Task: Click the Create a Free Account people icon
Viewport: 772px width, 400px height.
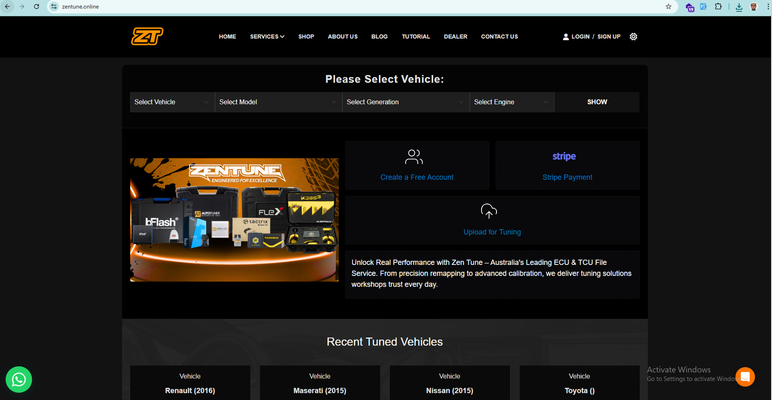Action: pos(414,157)
